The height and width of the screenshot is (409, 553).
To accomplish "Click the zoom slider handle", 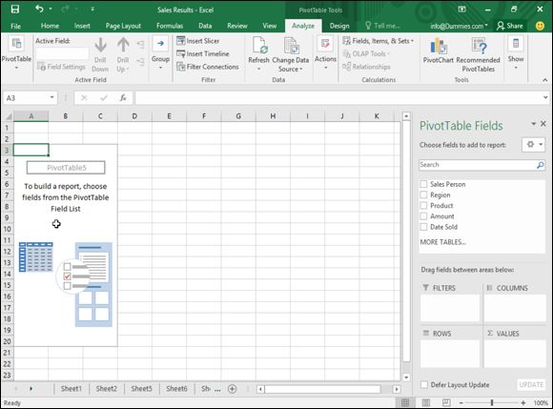I will pos(492,402).
